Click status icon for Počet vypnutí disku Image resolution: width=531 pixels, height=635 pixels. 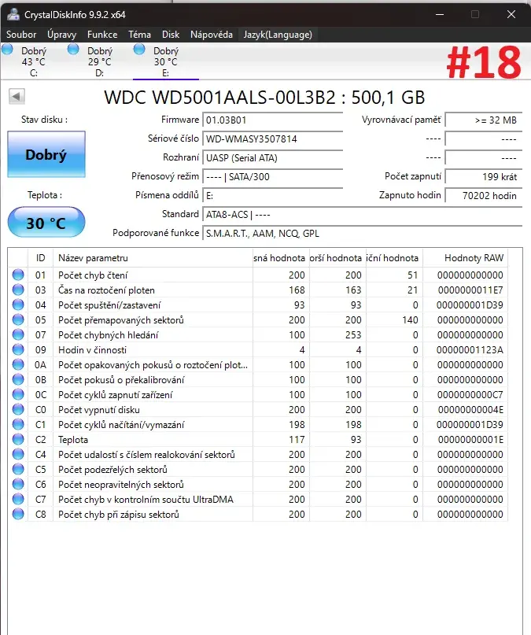[18, 409]
